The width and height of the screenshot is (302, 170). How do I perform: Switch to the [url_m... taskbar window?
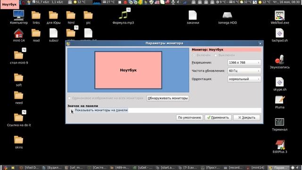75,168
